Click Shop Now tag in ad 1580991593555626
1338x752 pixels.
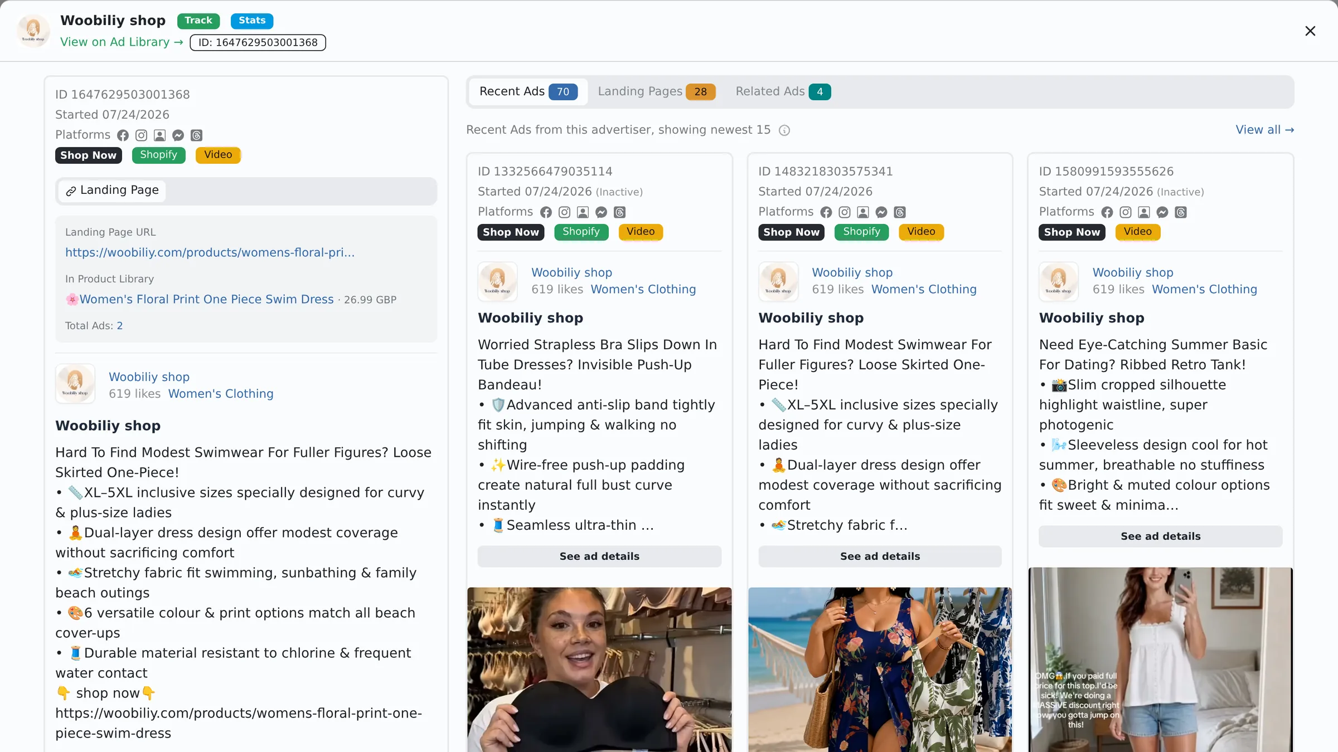pyautogui.click(x=1072, y=232)
